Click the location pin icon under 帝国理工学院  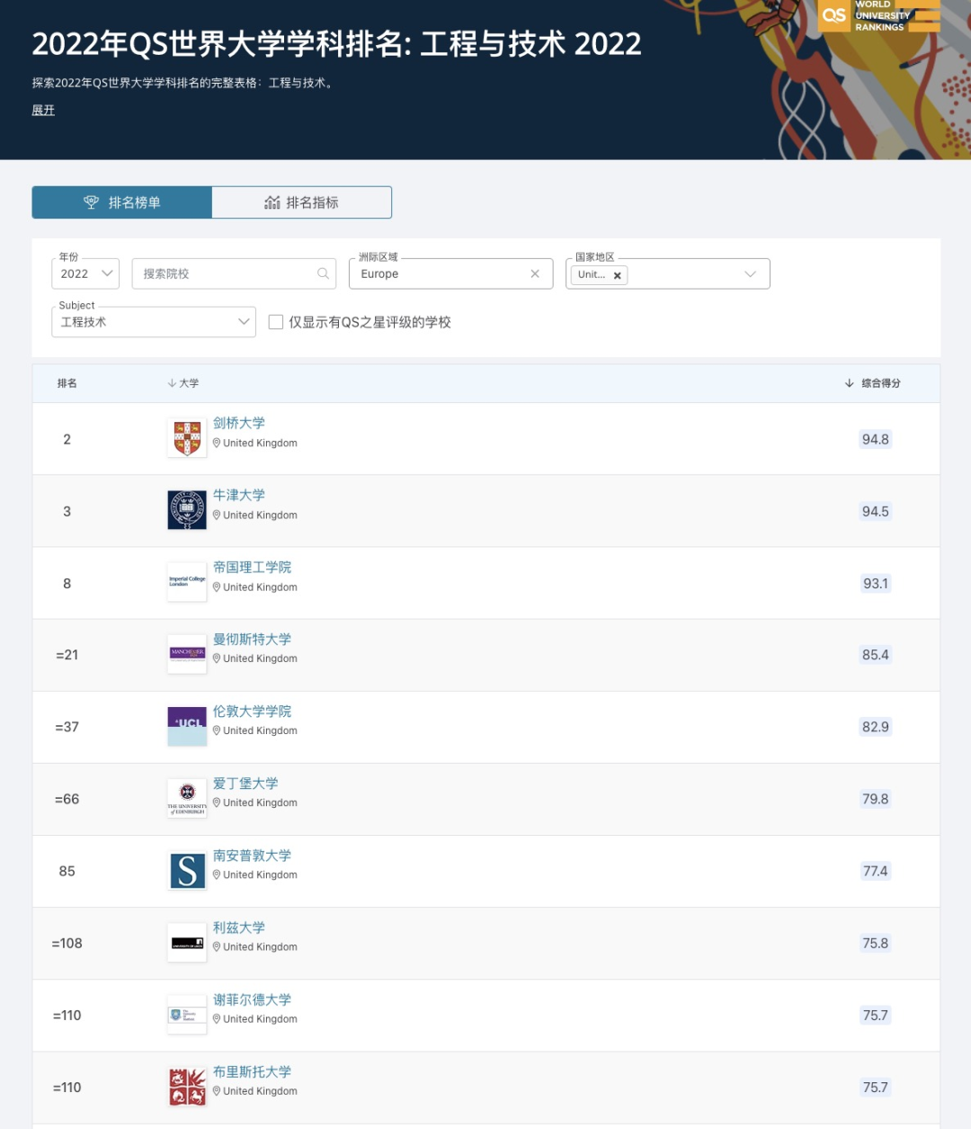click(217, 587)
